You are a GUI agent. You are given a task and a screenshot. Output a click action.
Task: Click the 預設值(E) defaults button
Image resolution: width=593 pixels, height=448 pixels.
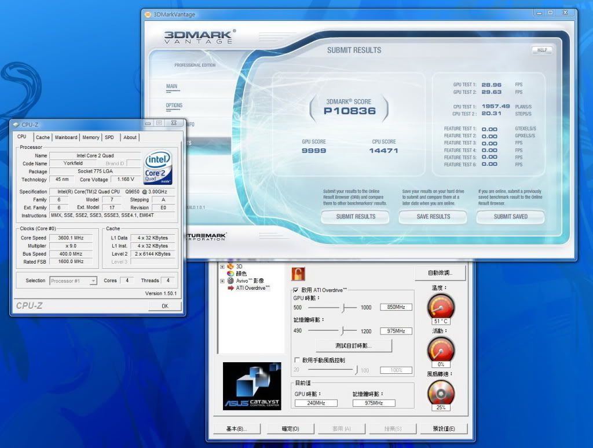pos(444,429)
